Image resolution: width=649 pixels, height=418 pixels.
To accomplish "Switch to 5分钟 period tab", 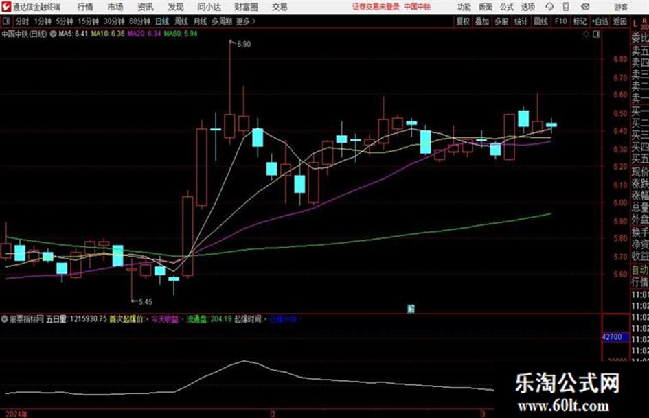I will (65, 21).
